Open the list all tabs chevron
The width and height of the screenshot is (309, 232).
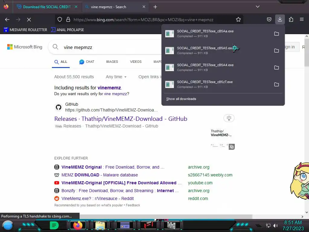258,7
